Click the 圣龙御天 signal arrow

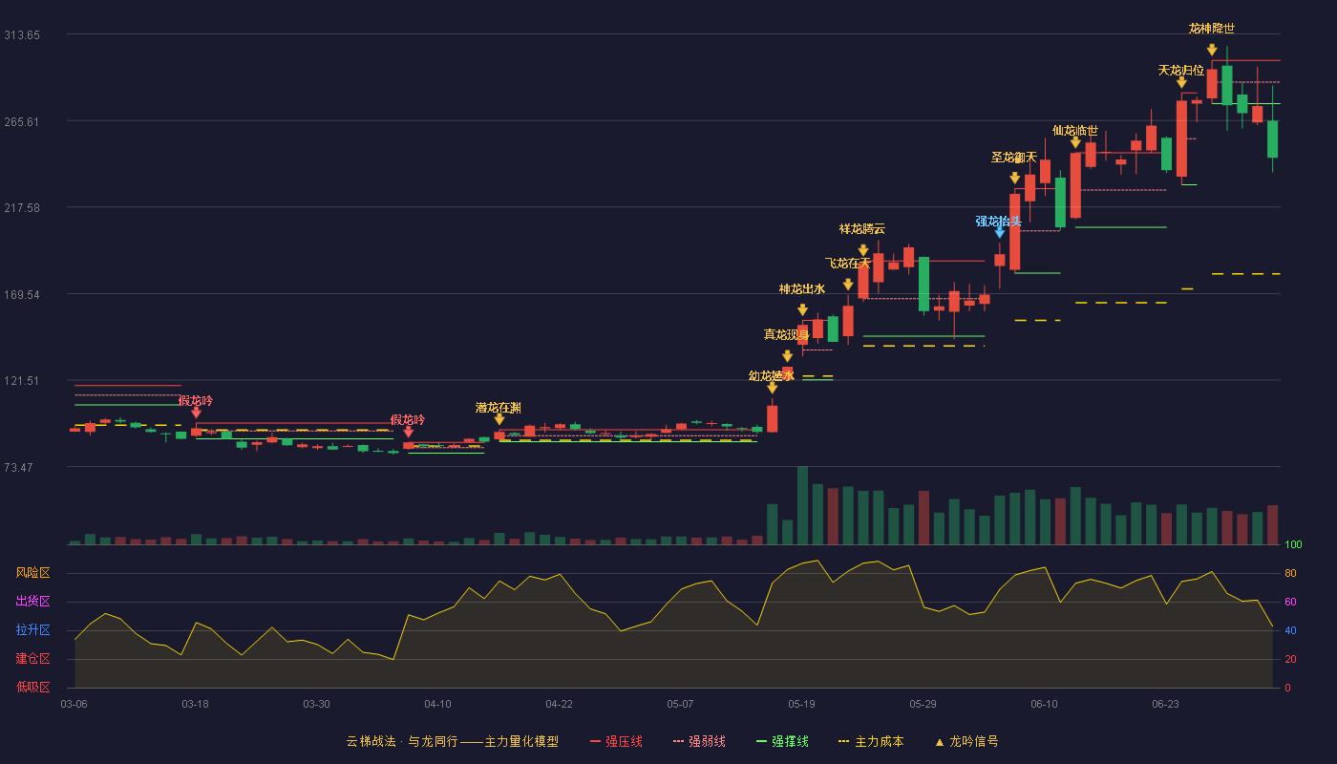(x=1014, y=178)
